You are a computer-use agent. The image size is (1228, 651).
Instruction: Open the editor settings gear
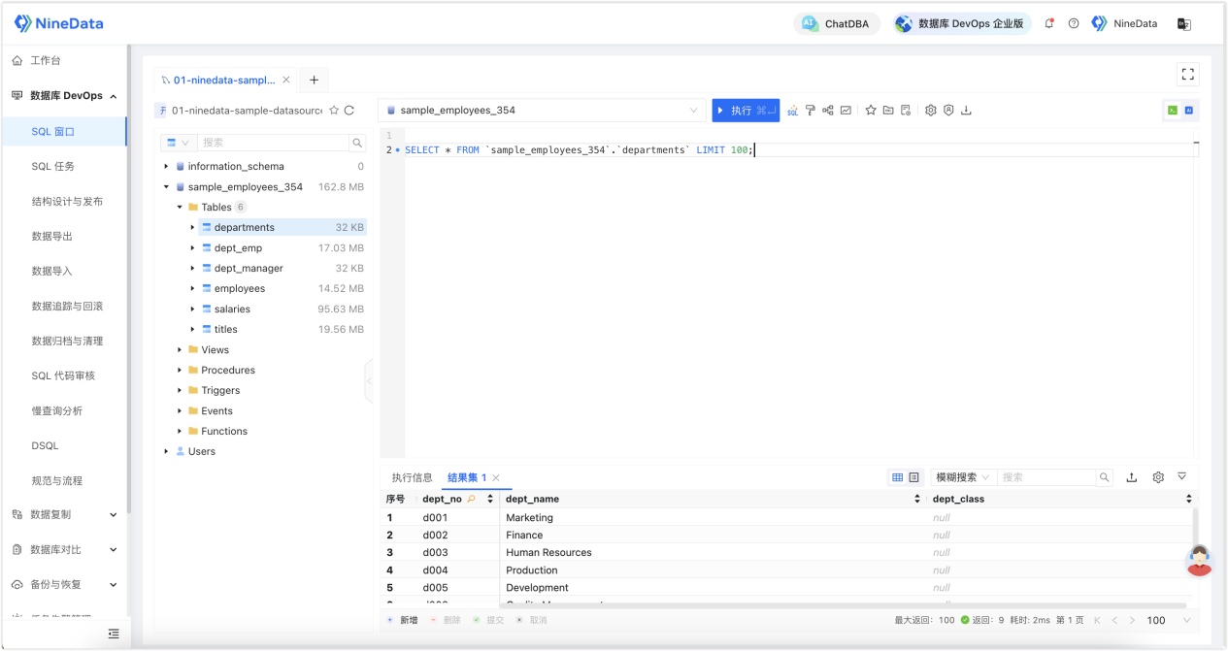coord(931,111)
